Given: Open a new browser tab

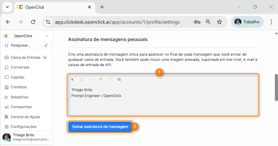Looking at the screenshot, I should (102, 7).
